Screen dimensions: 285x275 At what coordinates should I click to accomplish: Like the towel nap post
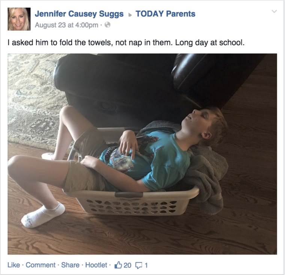tap(13, 265)
